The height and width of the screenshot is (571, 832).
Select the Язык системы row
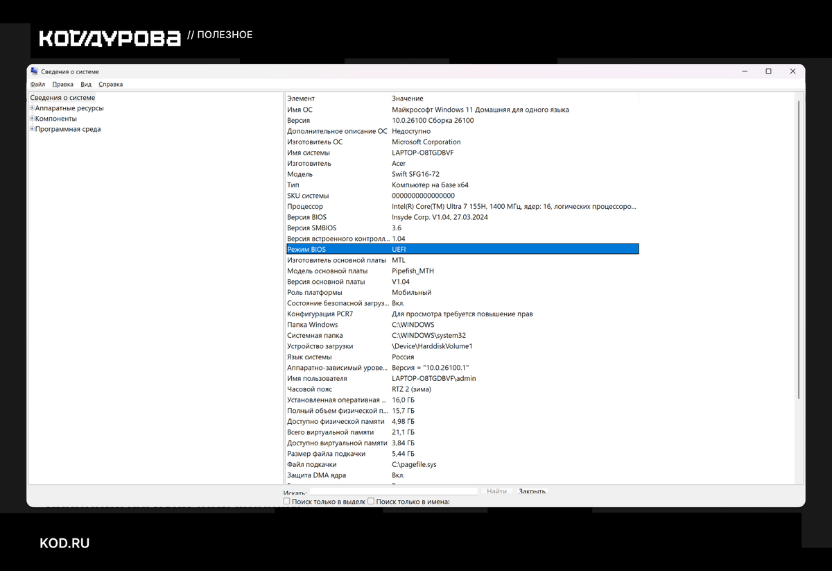tap(462, 357)
